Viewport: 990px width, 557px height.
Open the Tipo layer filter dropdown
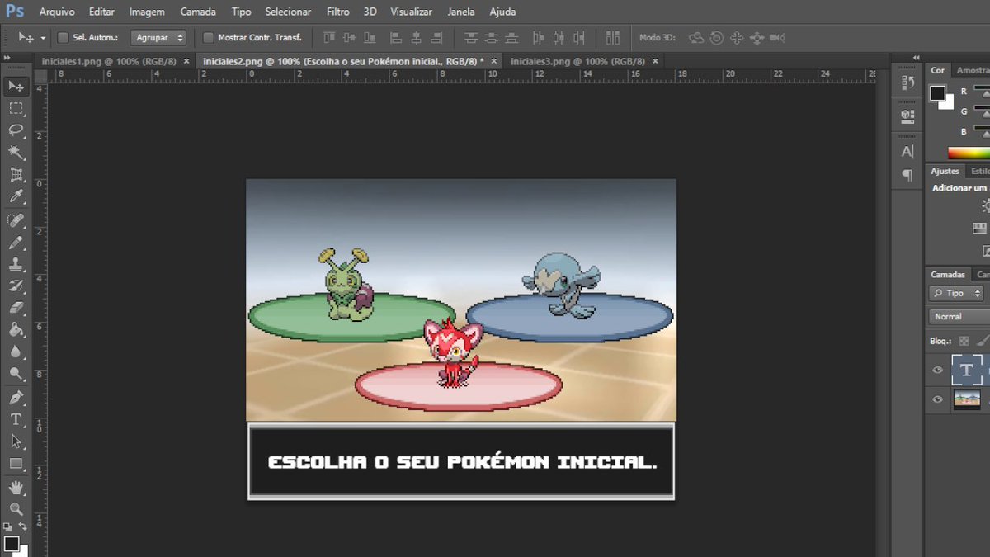point(956,293)
